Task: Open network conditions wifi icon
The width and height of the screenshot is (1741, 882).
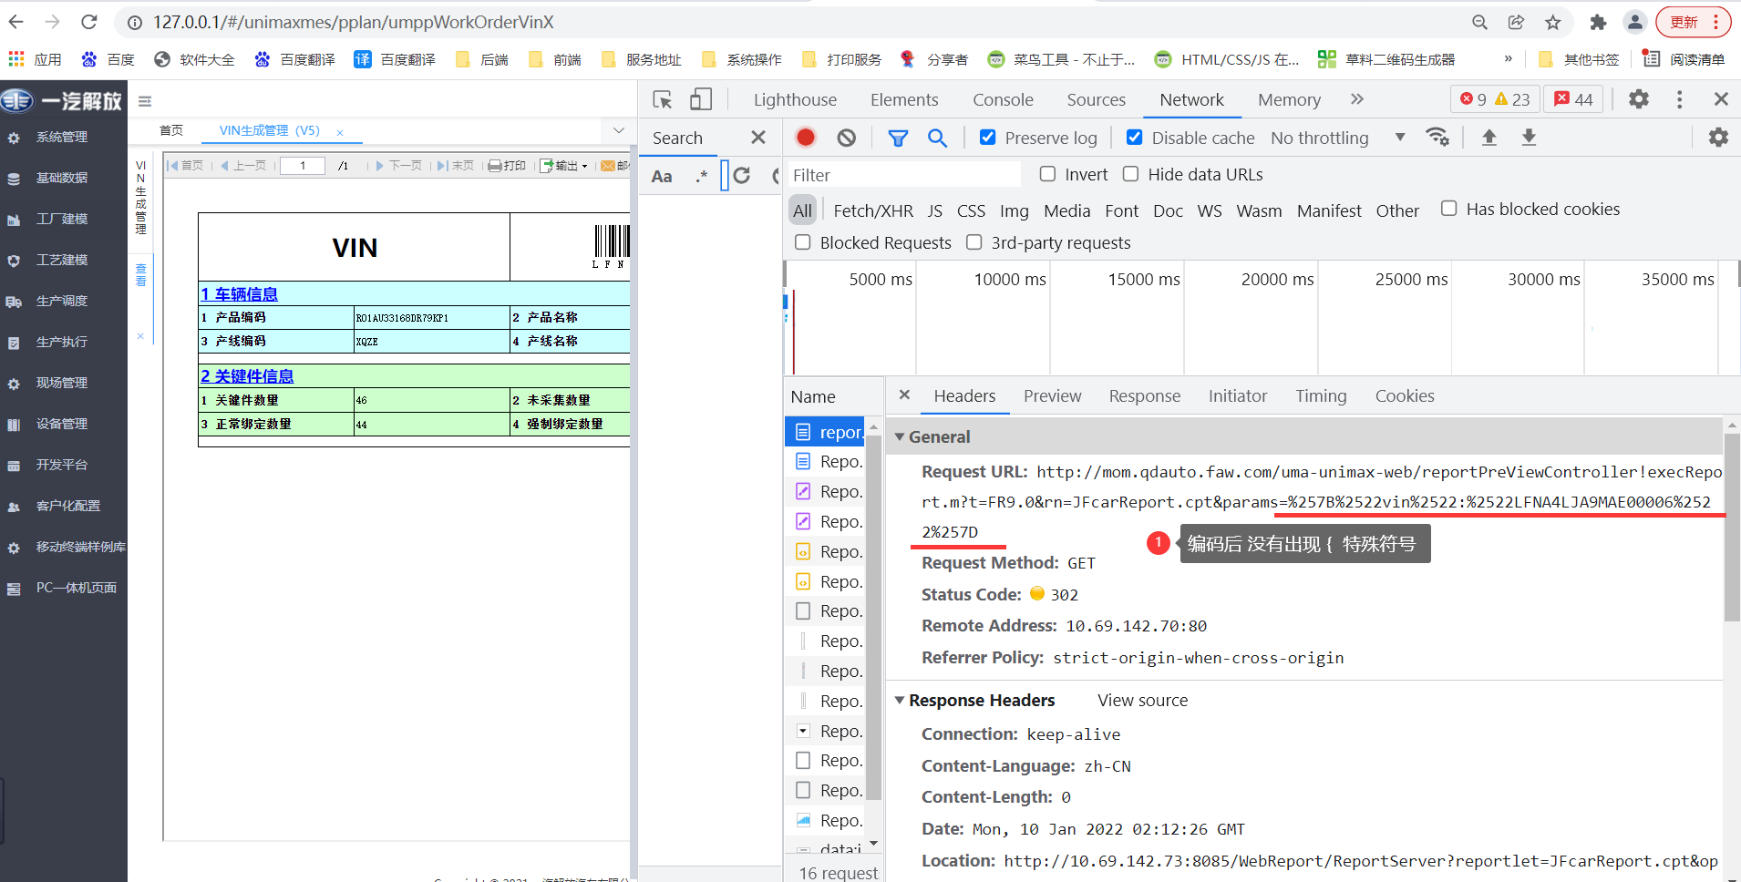Action: tap(1437, 137)
